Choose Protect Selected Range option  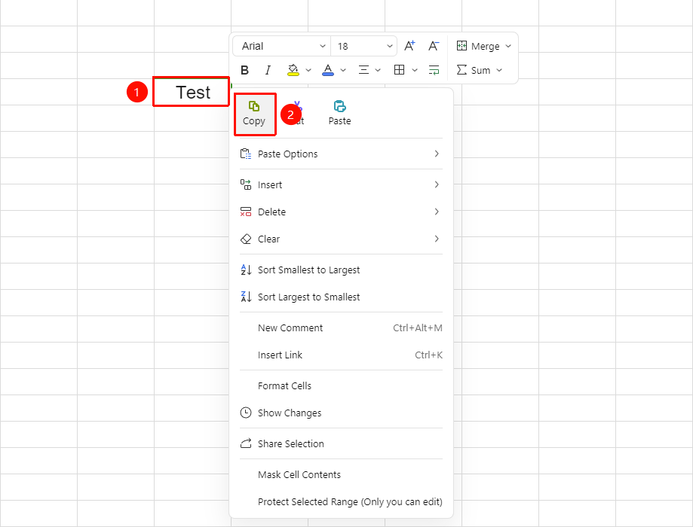pyautogui.click(x=341, y=502)
